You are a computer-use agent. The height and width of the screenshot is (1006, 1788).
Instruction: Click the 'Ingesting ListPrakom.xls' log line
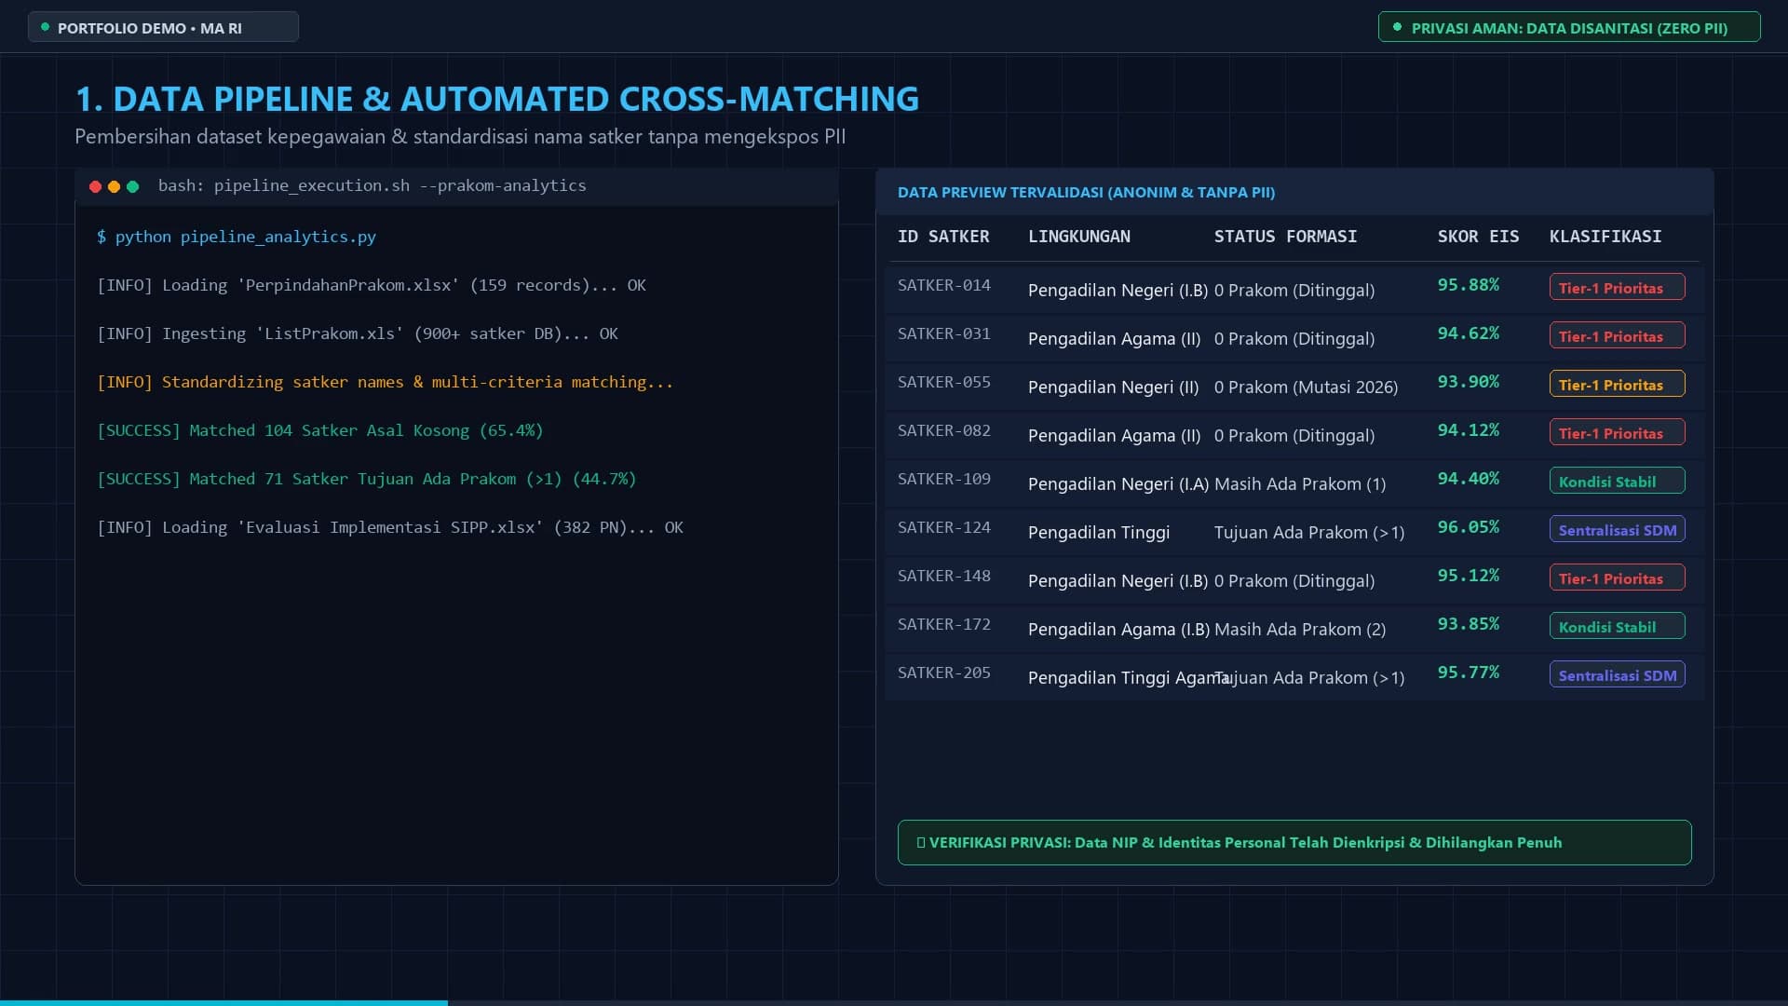pyautogui.click(x=357, y=333)
